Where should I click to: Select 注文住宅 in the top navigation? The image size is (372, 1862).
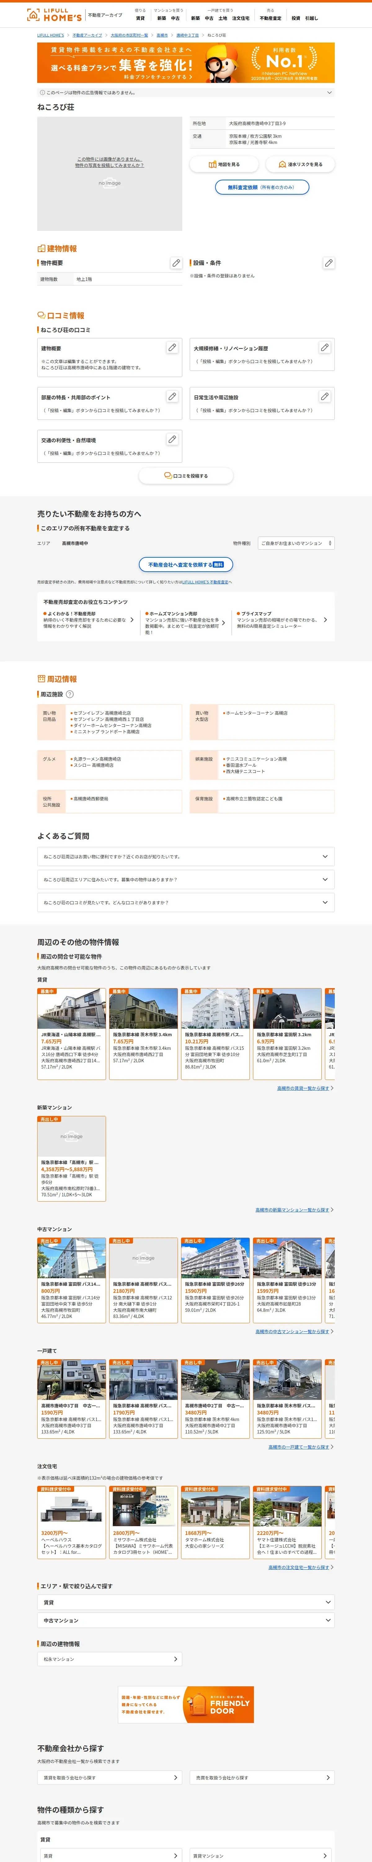(241, 18)
